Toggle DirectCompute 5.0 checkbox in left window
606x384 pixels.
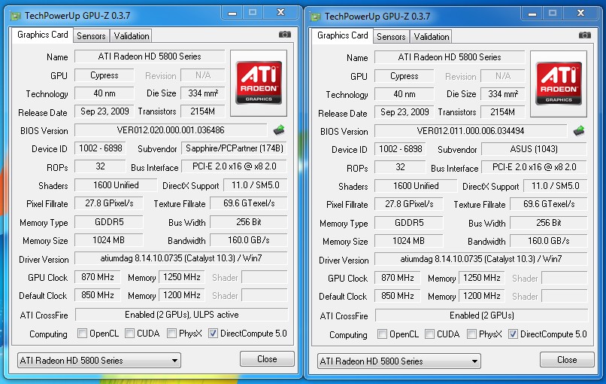coord(213,334)
